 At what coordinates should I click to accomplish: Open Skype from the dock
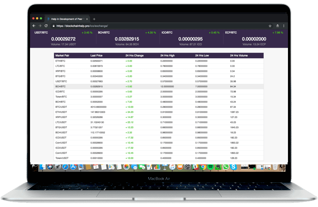(233, 167)
